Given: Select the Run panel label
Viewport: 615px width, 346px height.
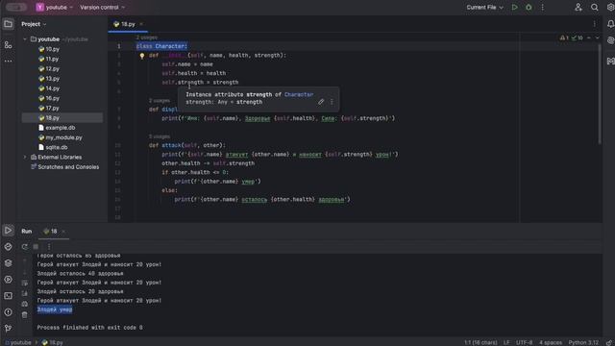Looking at the screenshot, I should (26, 231).
